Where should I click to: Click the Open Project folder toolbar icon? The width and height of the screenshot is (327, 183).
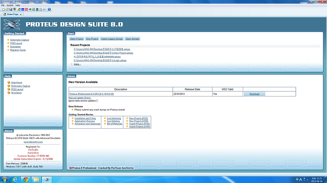7,10
